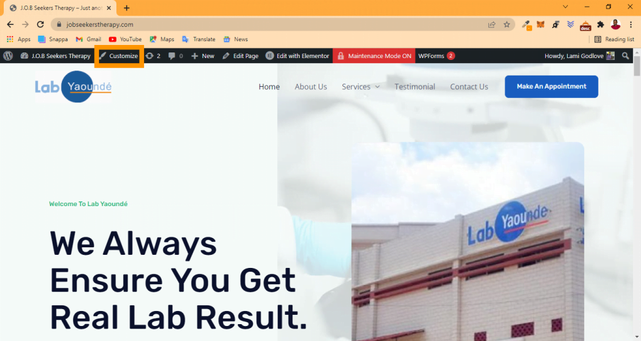Open the WordPress logo menu
Image resolution: width=641 pixels, height=341 pixels.
8,56
